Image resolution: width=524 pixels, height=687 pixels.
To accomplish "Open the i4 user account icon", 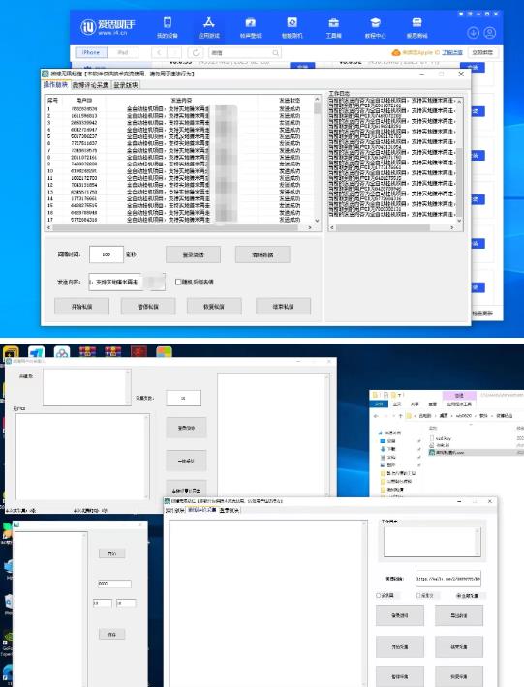I will [x=490, y=33].
